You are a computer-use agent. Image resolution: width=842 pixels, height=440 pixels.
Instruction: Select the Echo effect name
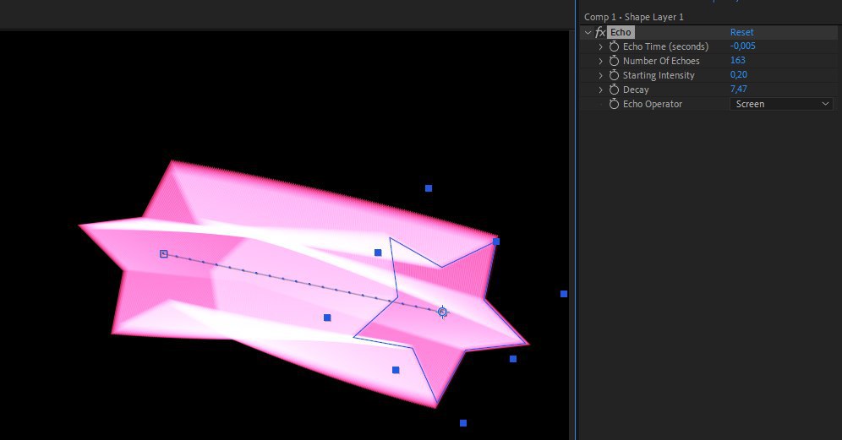(x=621, y=32)
